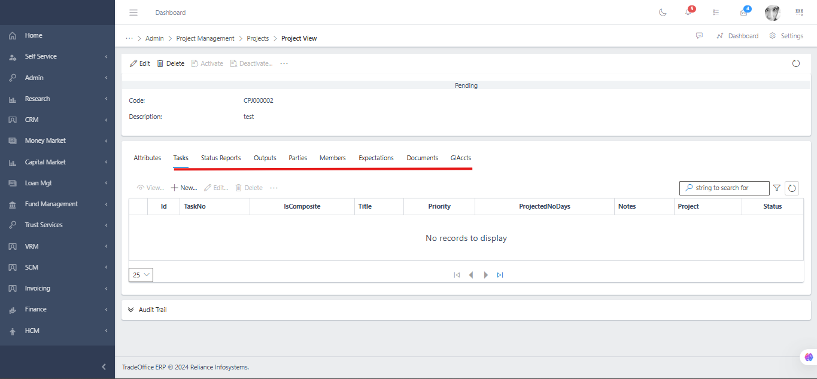Open the task list icon in header

[716, 13]
